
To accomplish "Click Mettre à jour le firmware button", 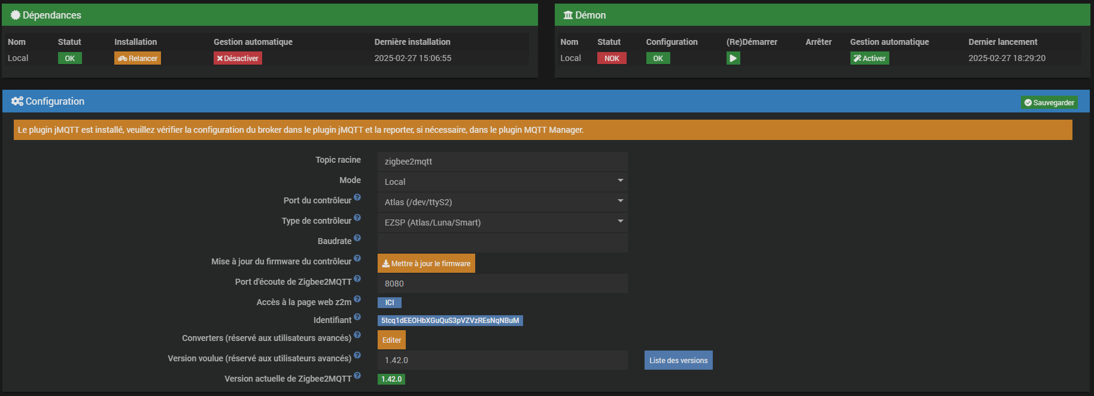I will 426,263.
